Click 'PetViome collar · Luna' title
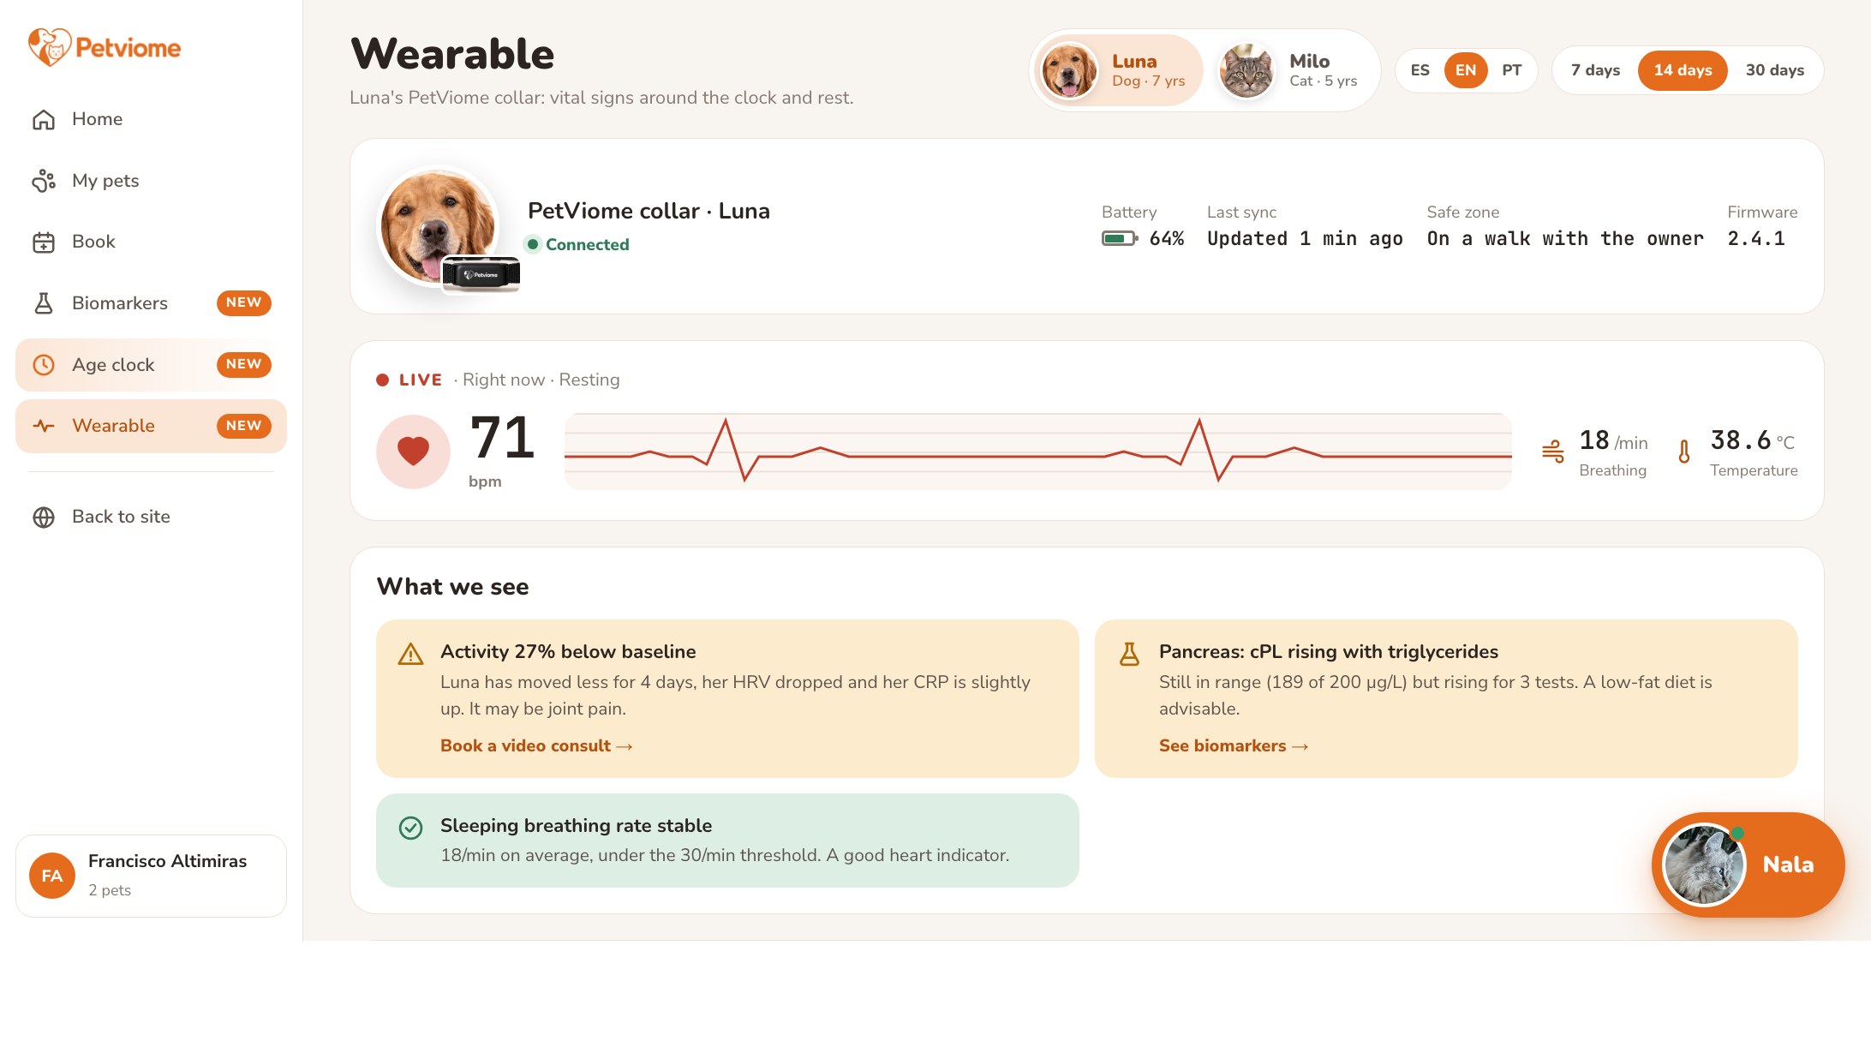 click(649, 211)
